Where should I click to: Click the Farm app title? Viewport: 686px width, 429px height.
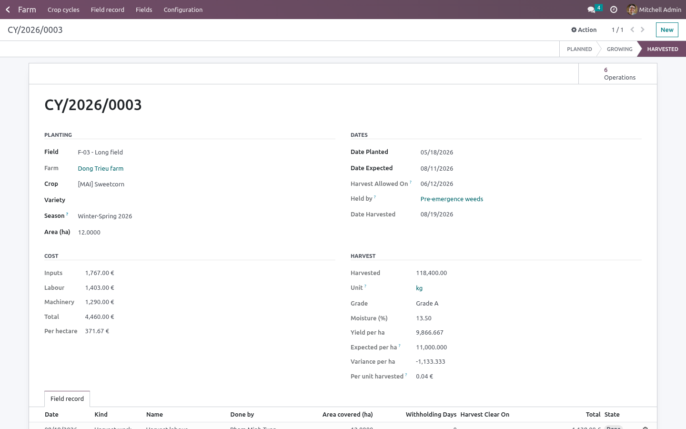click(27, 10)
